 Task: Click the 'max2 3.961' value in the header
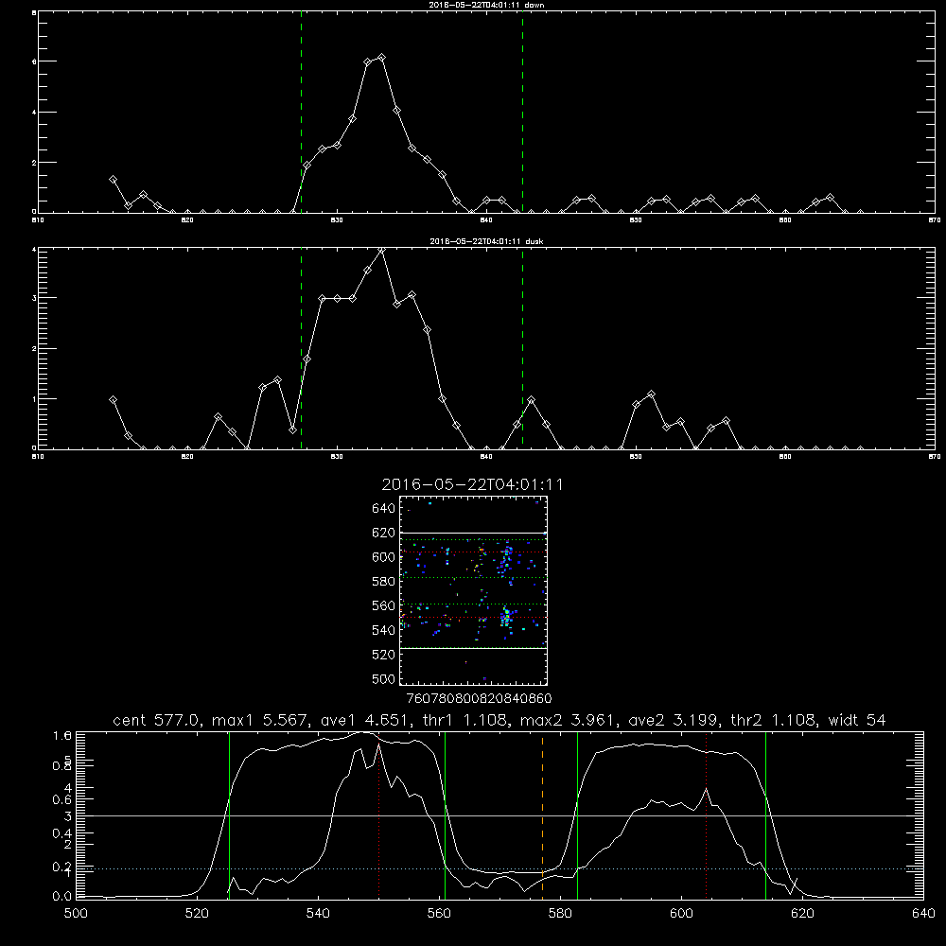[570, 720]
